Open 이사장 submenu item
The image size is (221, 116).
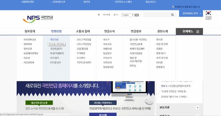159,40
